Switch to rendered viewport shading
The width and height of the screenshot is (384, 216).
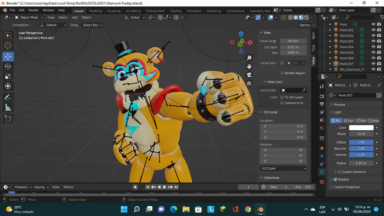pyautogui.click(x=306, y=18)
